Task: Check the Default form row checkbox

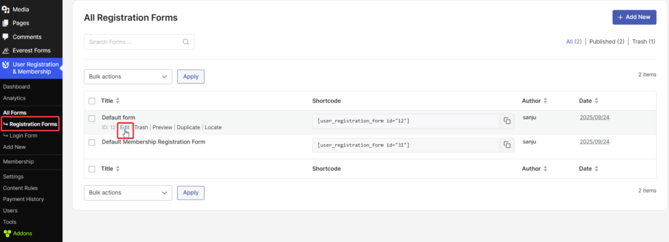Action: pos(91,118)
